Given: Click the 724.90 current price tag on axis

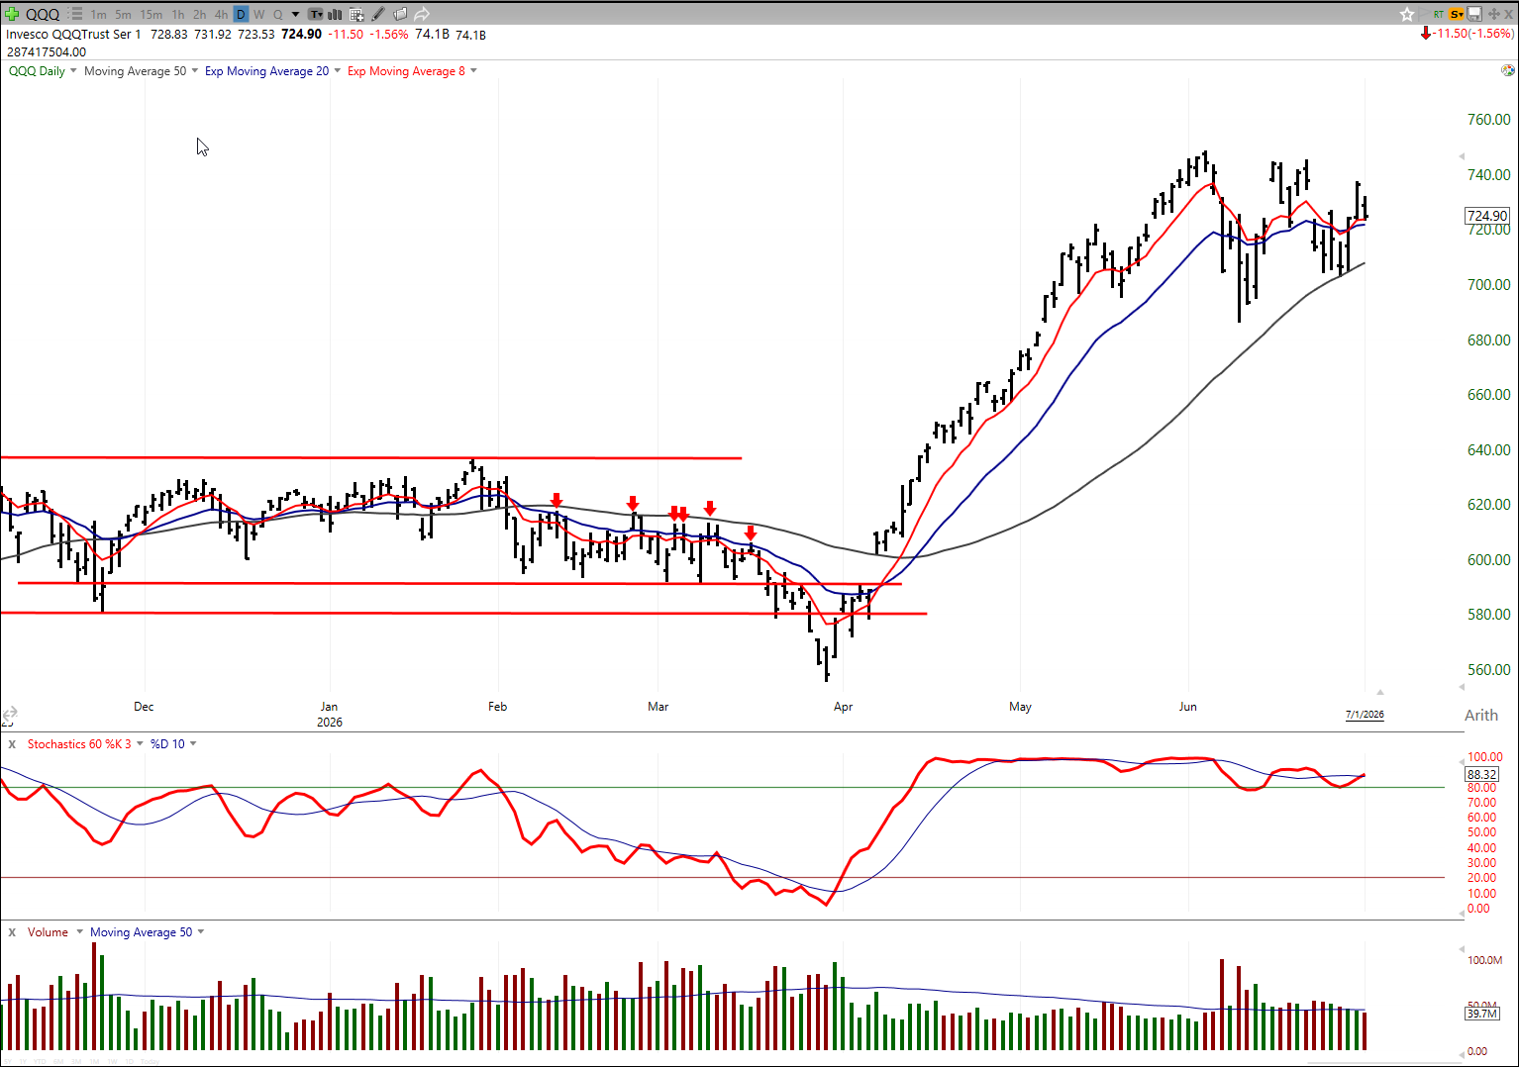Looking at the screenshot, I should [1487, 216].
